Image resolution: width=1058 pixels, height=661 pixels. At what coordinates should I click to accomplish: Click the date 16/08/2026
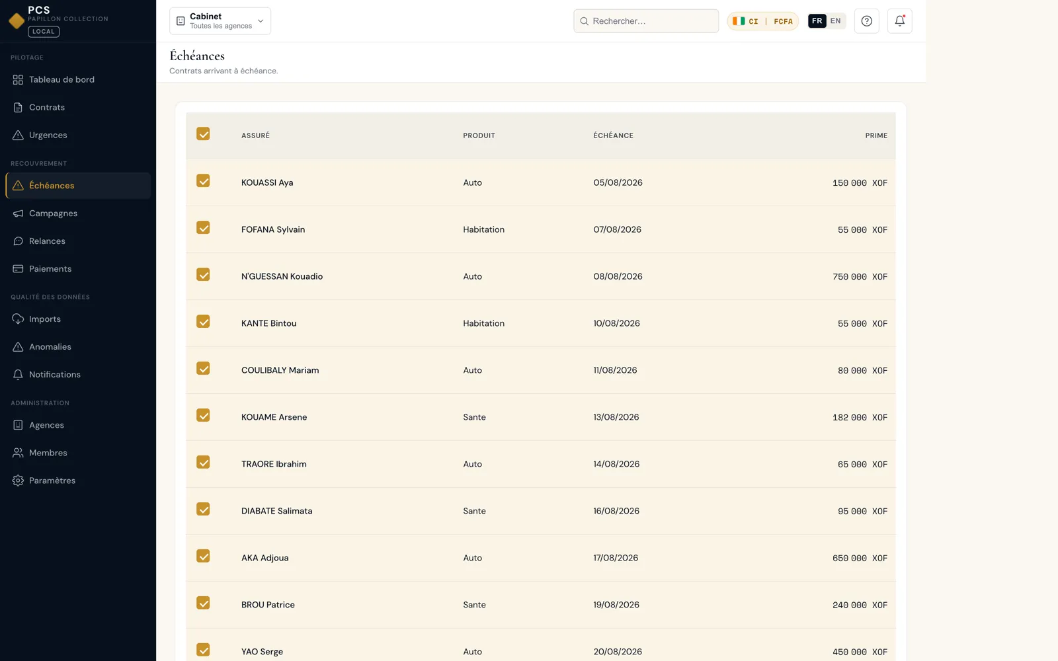[616, 512]
